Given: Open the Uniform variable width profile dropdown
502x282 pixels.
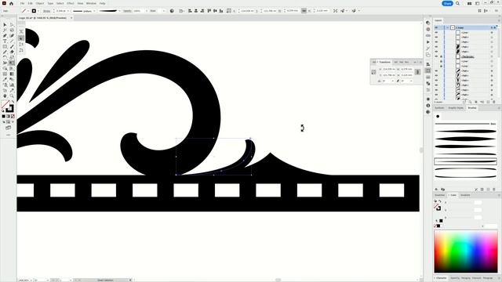Looking at the screenshot, I should 94,11.
